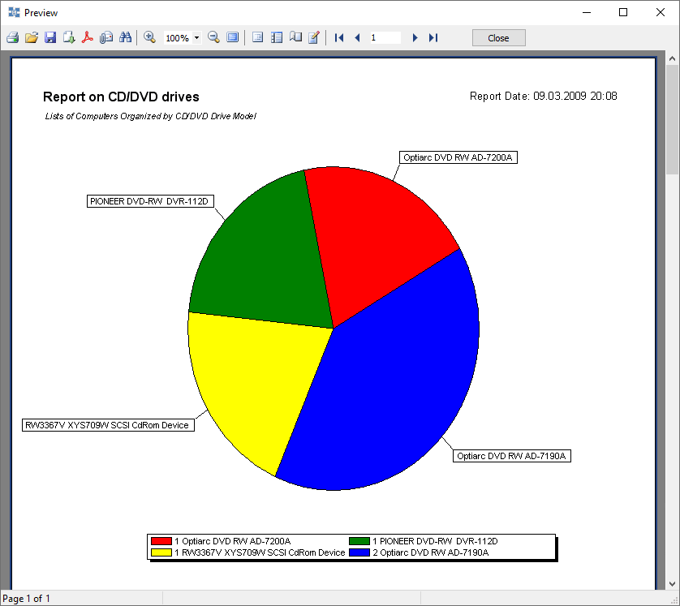The height and width of the screenshot is (606, 680).
Task: Go to last page
Action: click(x=433, y=37)
